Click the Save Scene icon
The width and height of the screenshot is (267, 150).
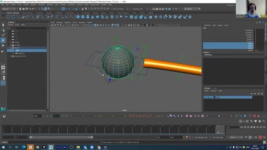(x=27, y=9)
